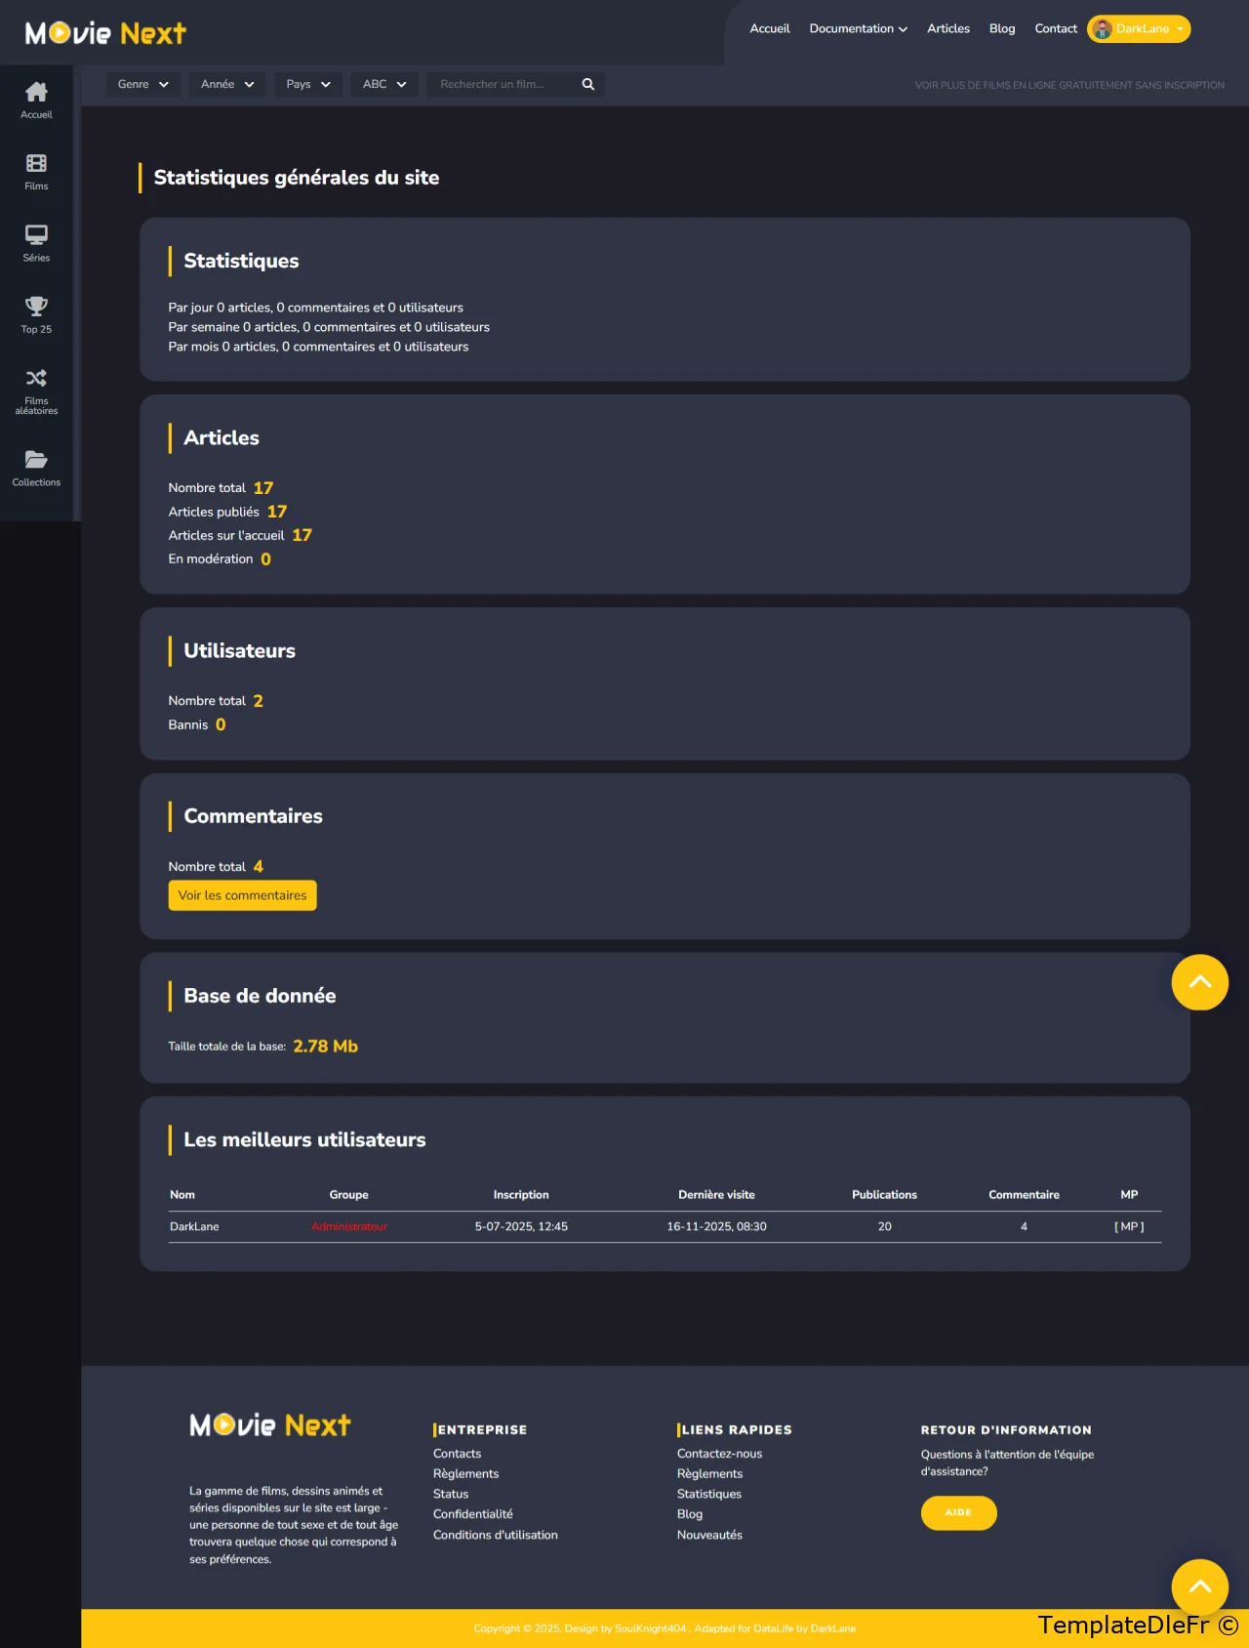Go to Articles in the top navigation
Image resolution: width=1249 pixels, height=1648 pixels.
pyautogui.click(x=947, y=29)
